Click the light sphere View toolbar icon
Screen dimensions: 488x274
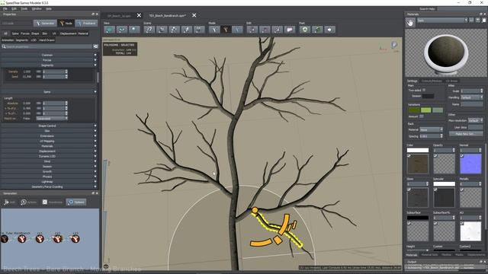tap(134, 30)
